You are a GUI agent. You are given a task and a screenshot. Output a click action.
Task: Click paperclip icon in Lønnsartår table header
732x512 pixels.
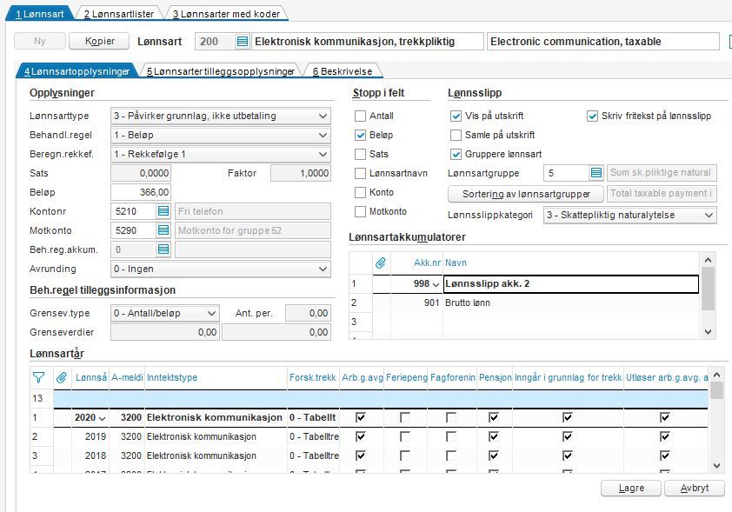(x=62, y=377)
